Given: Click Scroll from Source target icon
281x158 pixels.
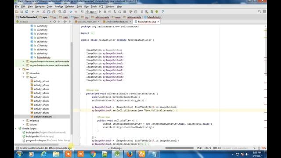Looking at the screenshot, I should (x=54, y=22).
